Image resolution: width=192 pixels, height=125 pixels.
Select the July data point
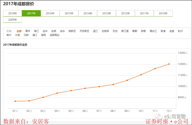click(x=99, y=87)
